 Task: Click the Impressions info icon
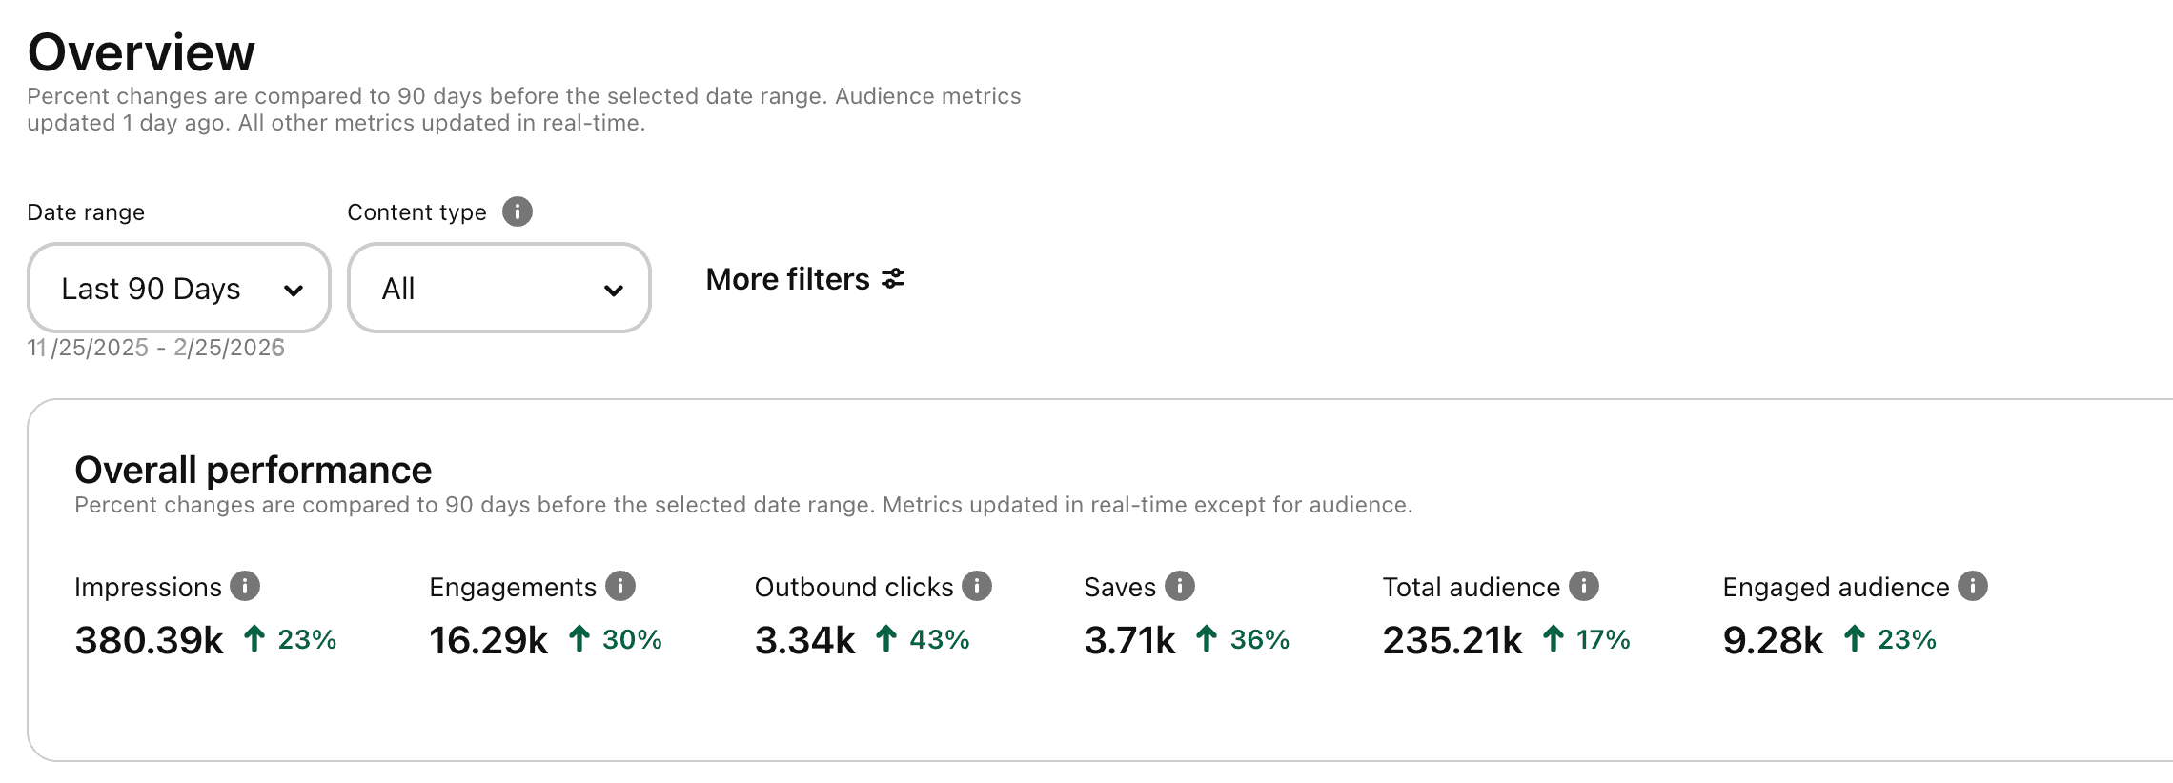click(x=245, y=586)
